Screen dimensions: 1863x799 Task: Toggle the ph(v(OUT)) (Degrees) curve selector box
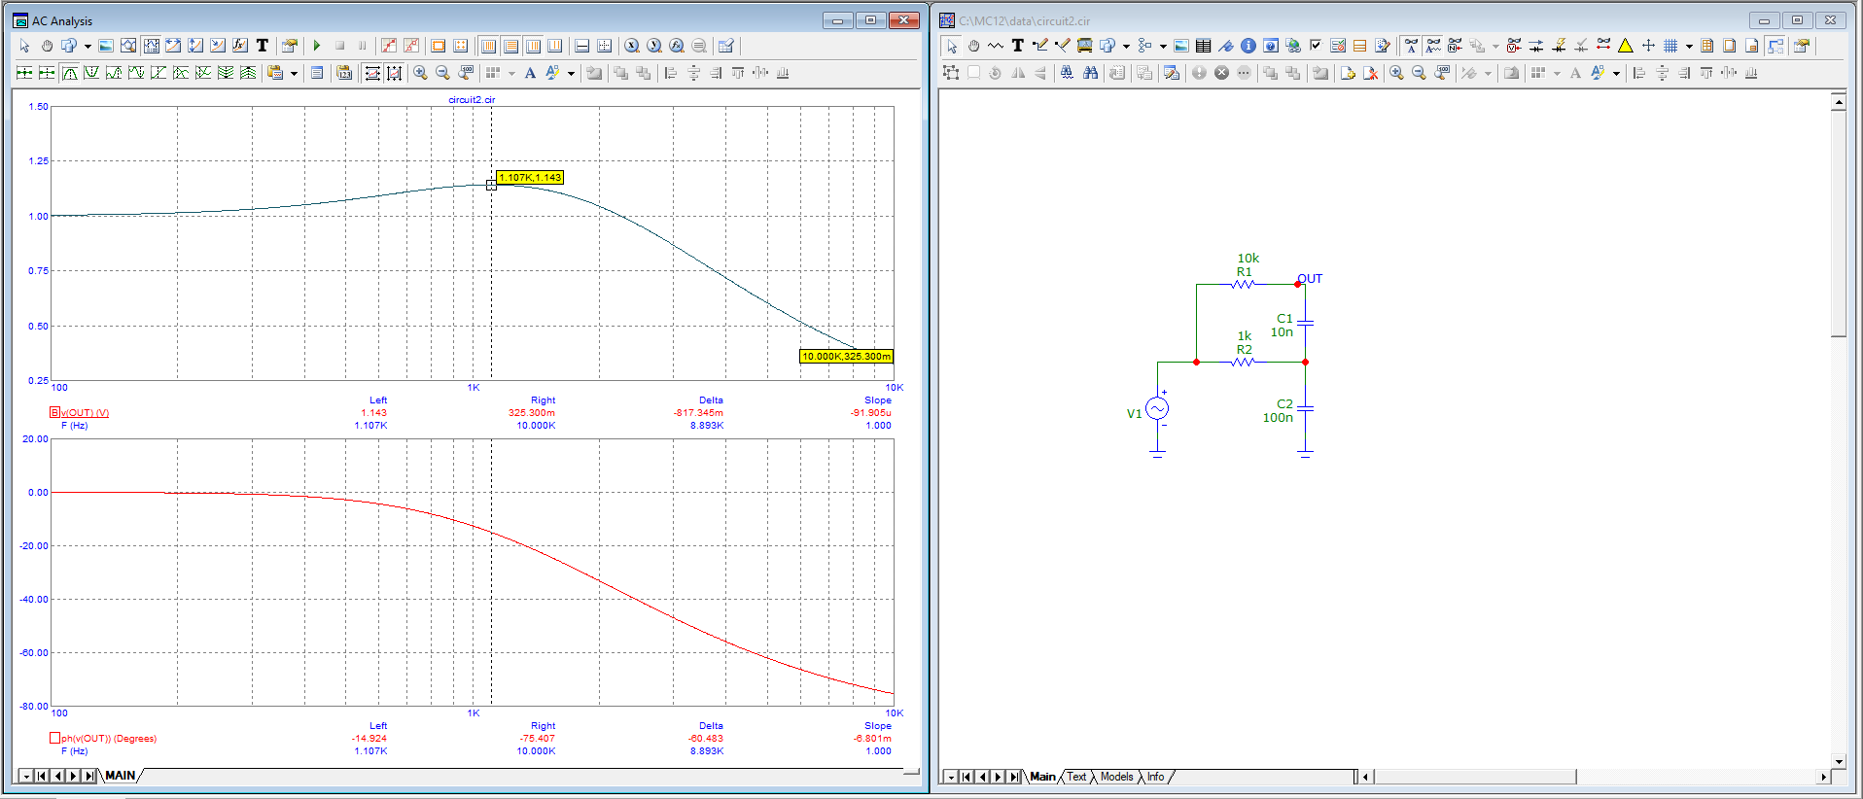coord(54,738)
